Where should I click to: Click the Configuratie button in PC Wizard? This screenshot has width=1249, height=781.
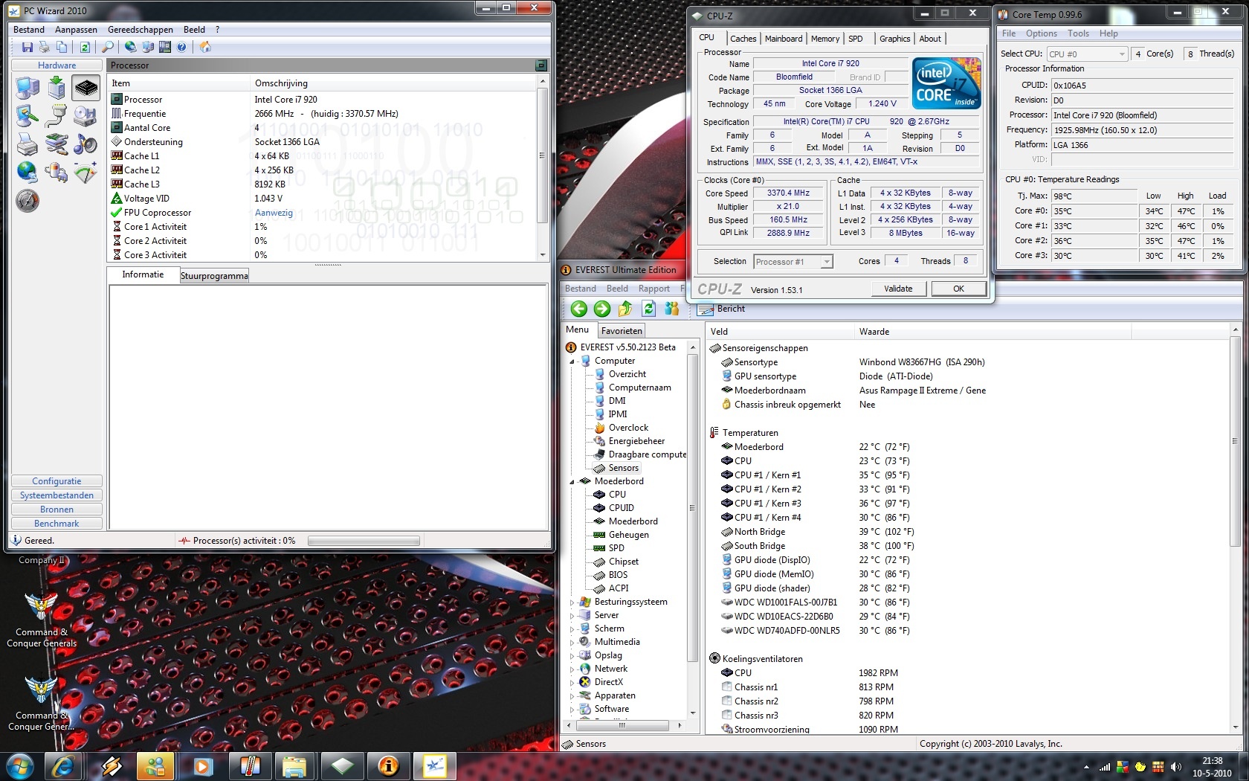pos(57,481)
